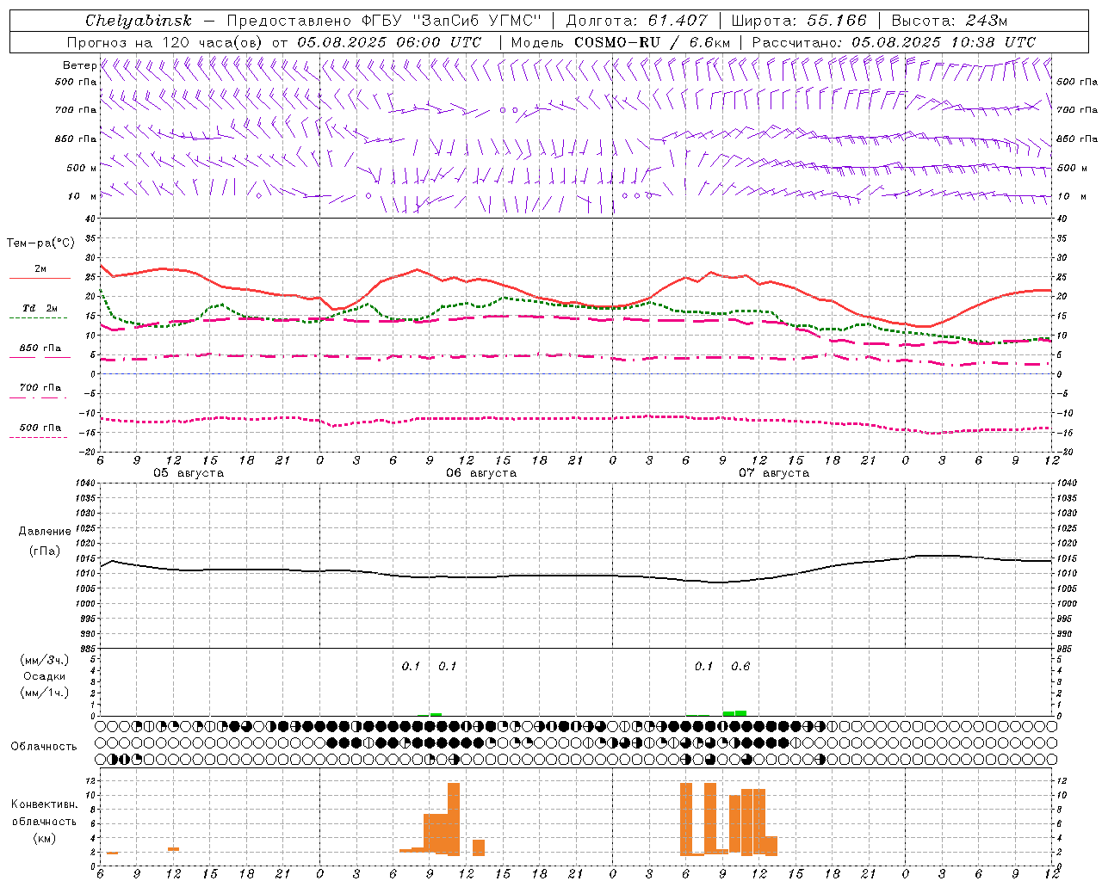The width and height of the screenshot is (1102, 881).
Task: Select the 07 августа date label
Action: (774, 473)
